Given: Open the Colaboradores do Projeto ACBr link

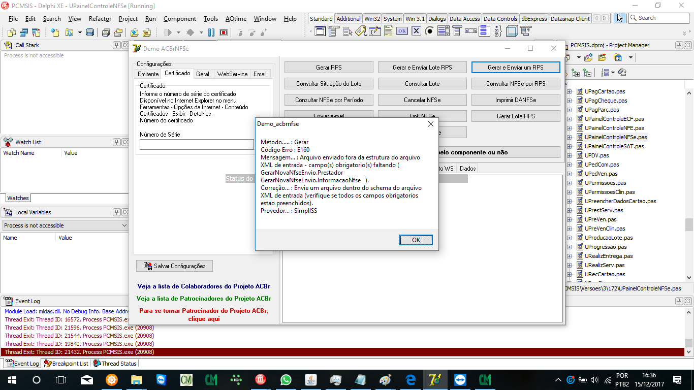Looking at the screenshot, I should point(204,286).
